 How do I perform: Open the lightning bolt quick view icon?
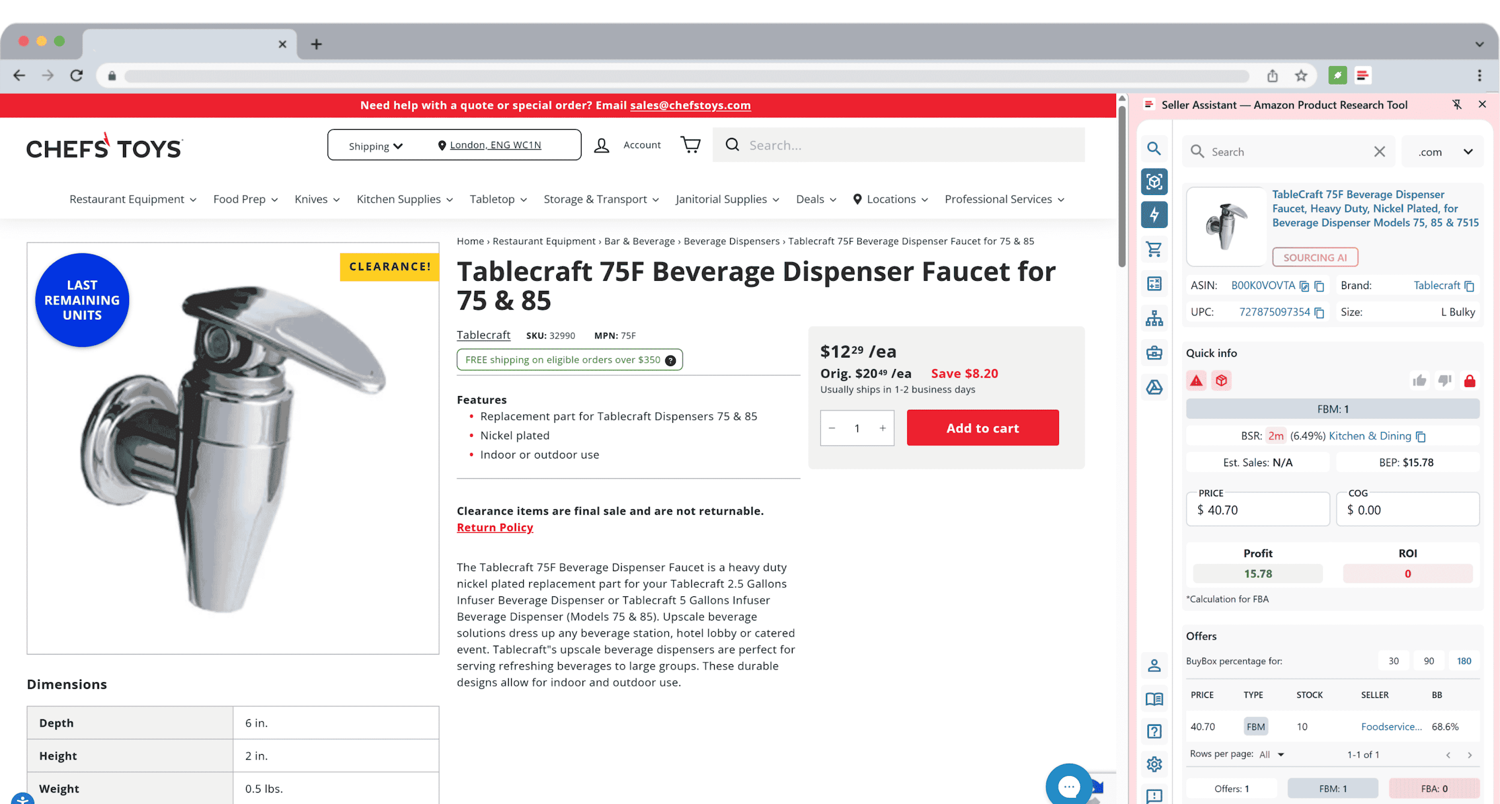[1154, 215]
